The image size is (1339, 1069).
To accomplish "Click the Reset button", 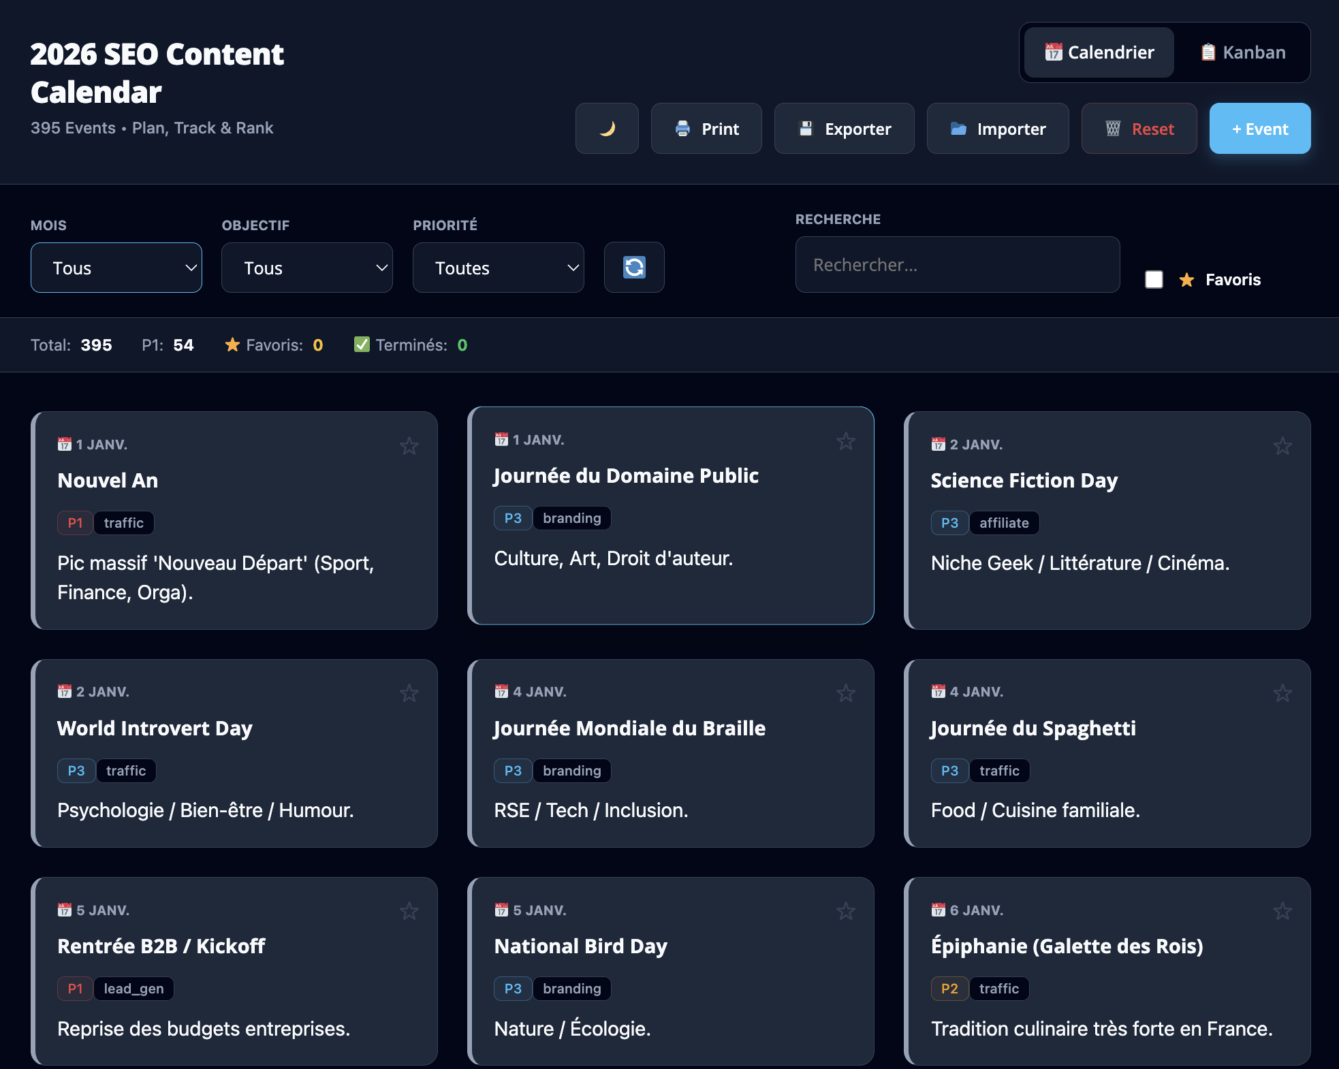I will (1139, 128).
